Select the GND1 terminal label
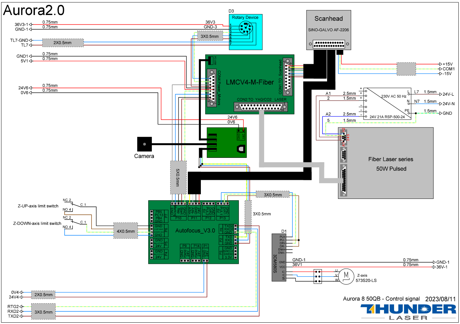The width and height of the screenshot is (460, 324). tap(22, 56)
